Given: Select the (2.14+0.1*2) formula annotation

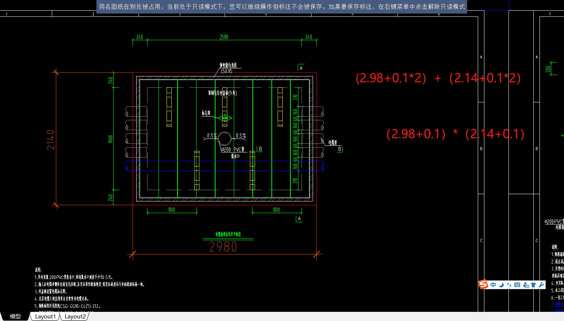Looking at the screenshot, I should [485, 78].
